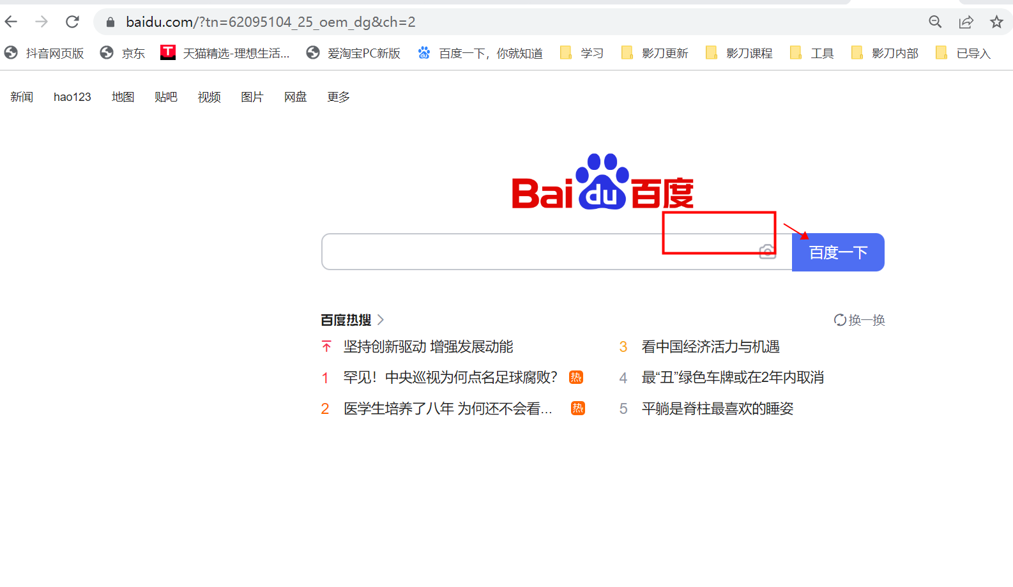The height and width of the screenshot is (587, 1013).
Task: Click the Baidu logo
Action: 602,182
